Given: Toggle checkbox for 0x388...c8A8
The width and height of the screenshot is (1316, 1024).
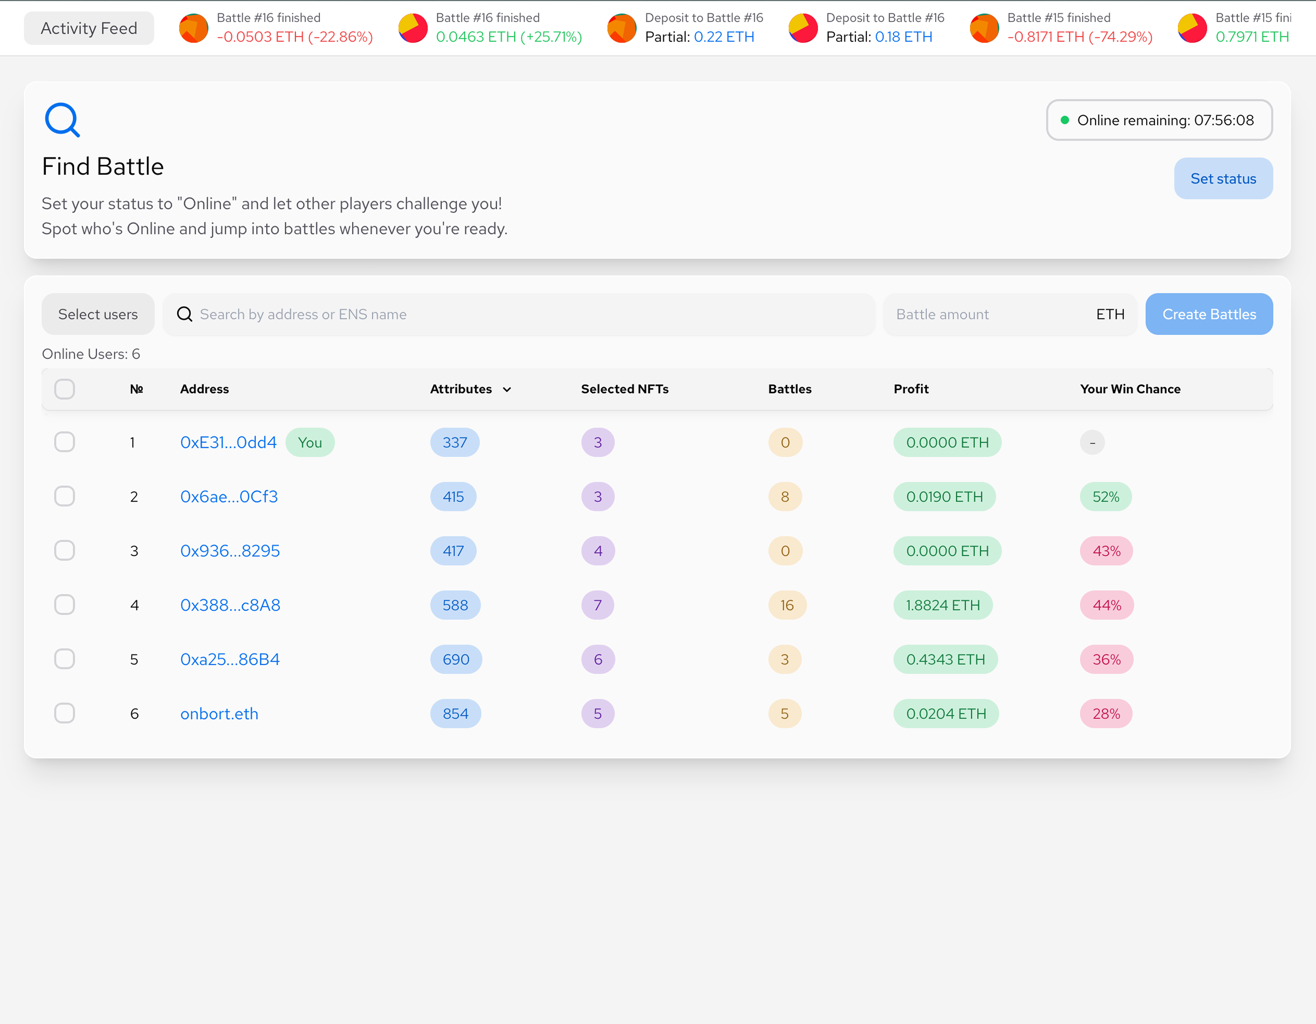Looking at the screenshot, I should point(64,605).
